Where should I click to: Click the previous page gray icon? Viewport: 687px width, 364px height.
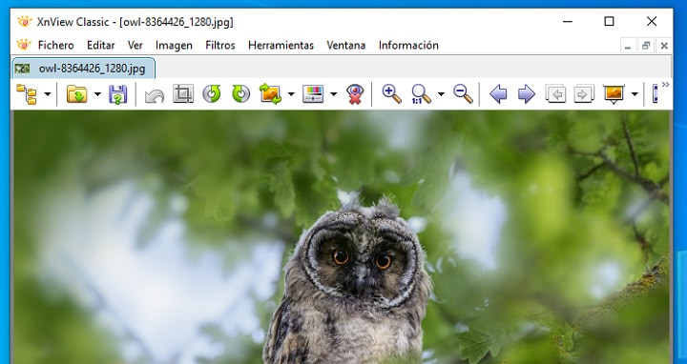click(x=555, y=94)
